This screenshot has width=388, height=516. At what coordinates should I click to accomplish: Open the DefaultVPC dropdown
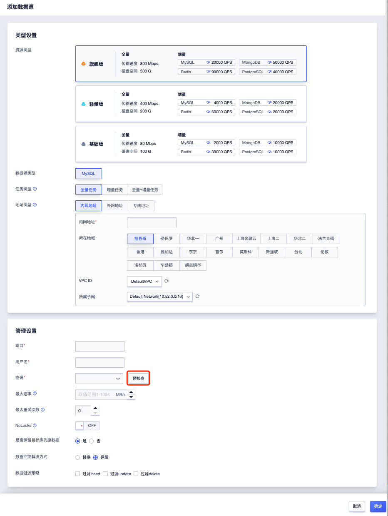click(144, 282)
